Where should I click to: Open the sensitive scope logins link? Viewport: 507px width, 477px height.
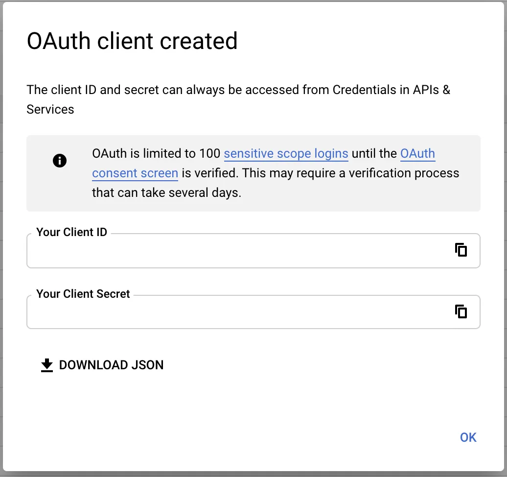[x=286, y=154]
